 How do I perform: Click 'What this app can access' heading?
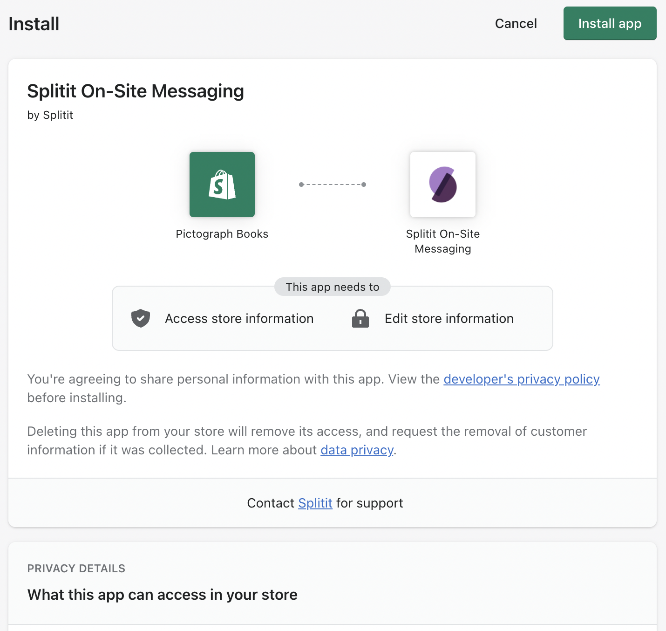coord(163,595)
